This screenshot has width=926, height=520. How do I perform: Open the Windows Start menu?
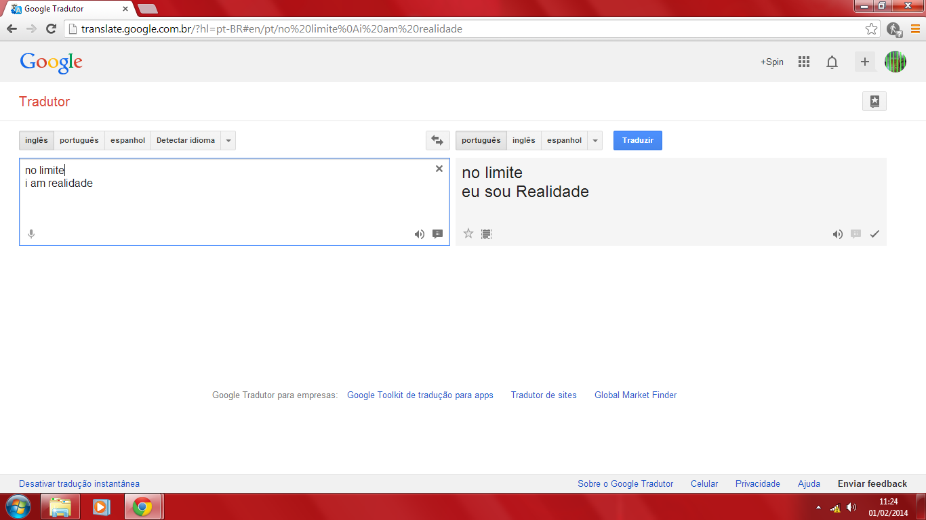tap(18, 506)
